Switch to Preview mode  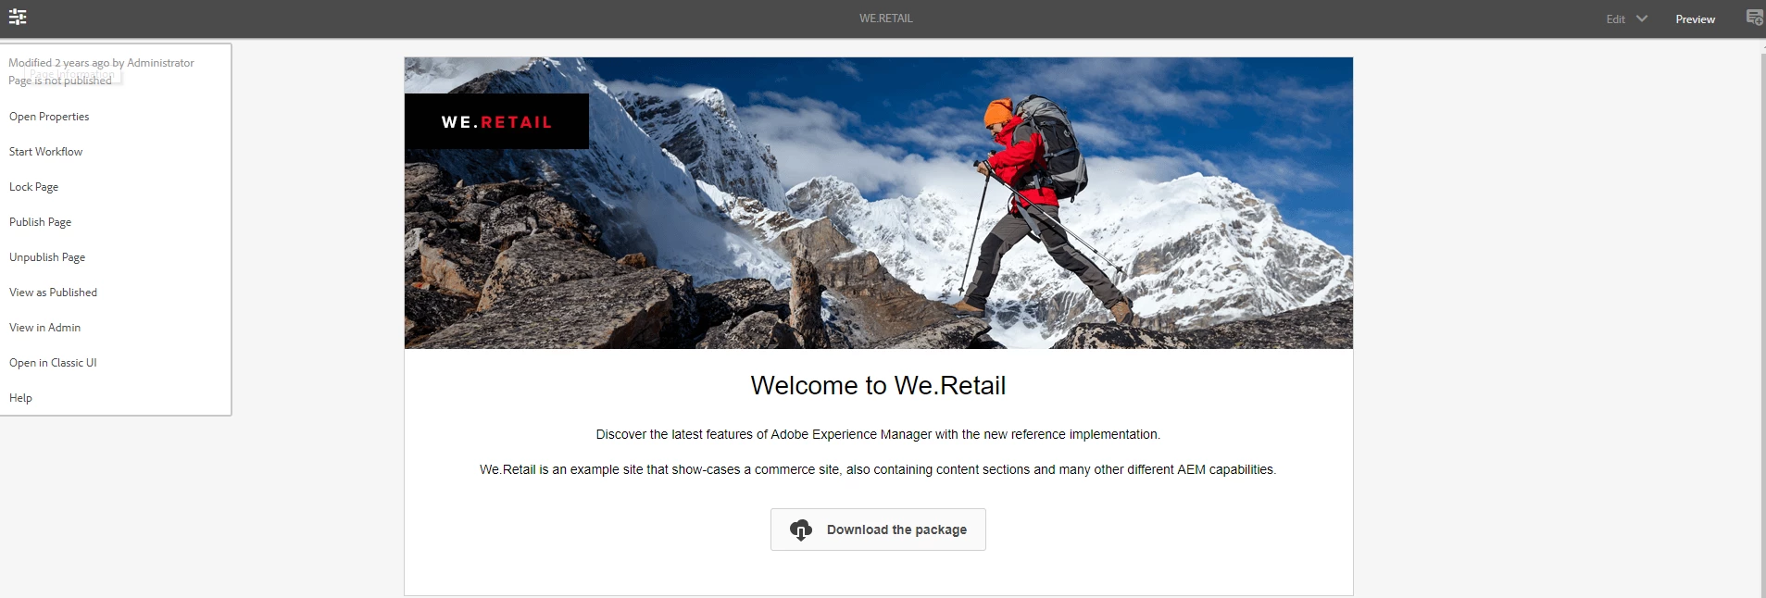tap(1695, 19)
